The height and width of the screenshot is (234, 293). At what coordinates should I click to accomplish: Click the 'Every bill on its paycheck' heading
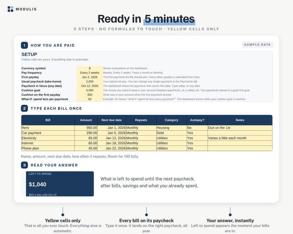pos(146,221)
